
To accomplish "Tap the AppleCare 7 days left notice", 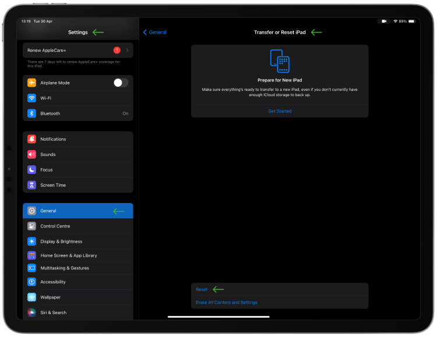I will tap(73, 64).
